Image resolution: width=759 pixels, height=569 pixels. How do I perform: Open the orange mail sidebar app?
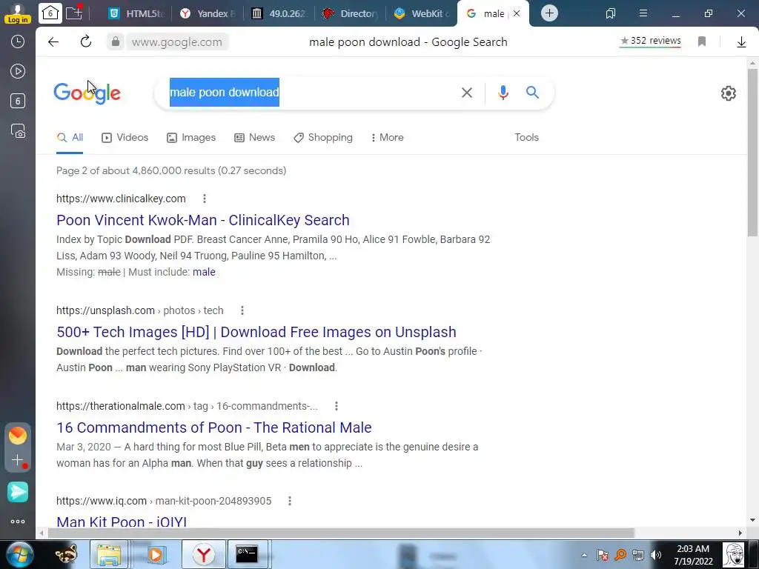click(18, 436)
